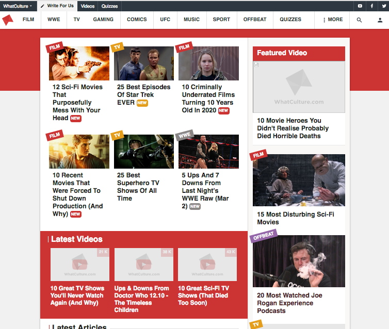Open the Facebook social icon
The image size is (389, 329).
[x=372, y=6]
